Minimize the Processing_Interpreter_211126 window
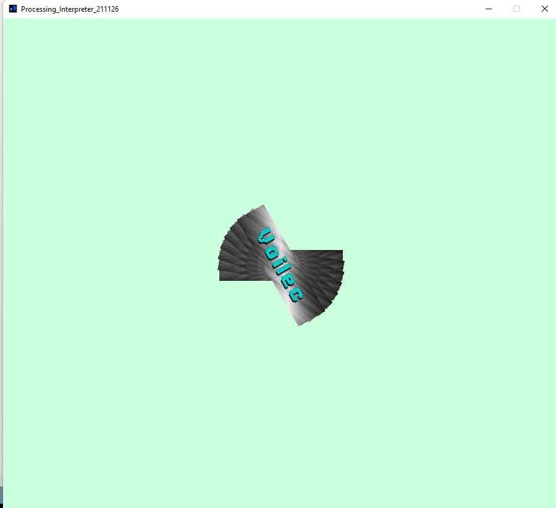Screen dimensions: 556x508 [x=488, y=9]
